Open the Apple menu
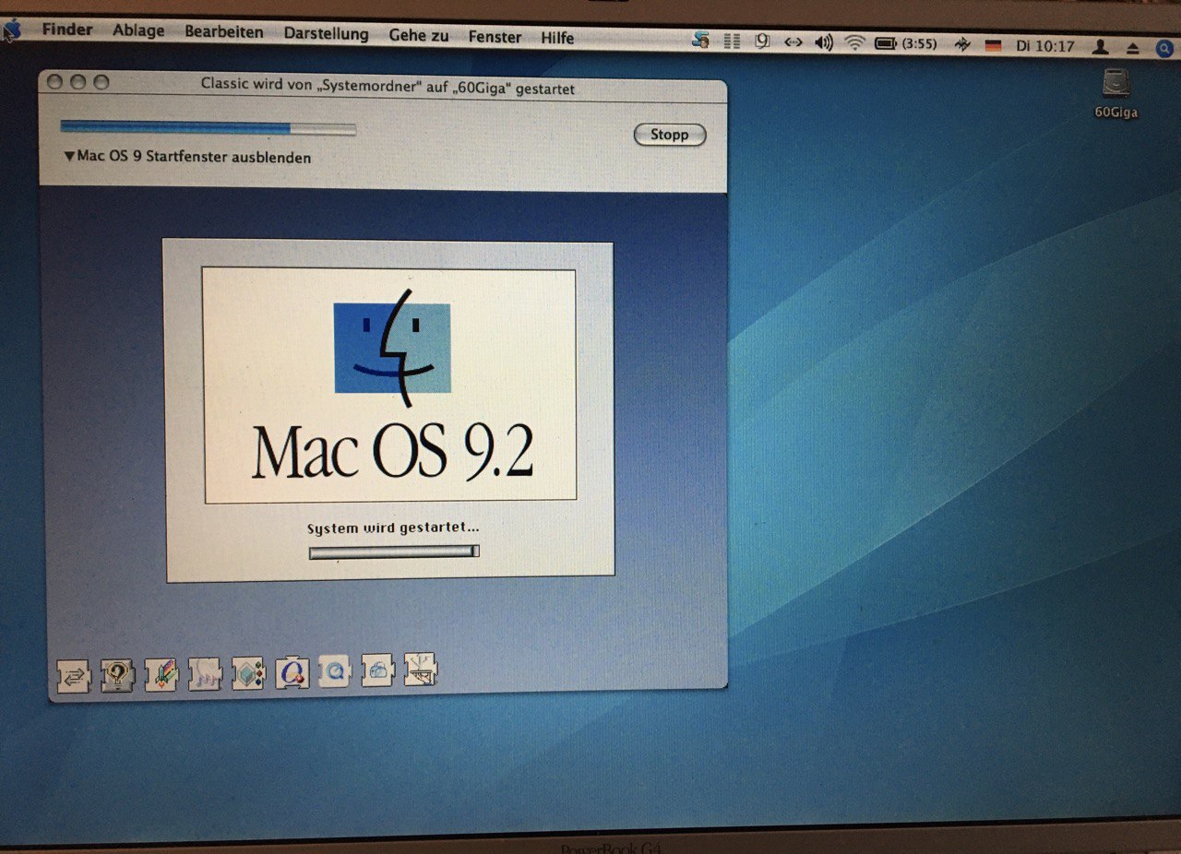Screen dimensions: 1181x854 point(11,30)
